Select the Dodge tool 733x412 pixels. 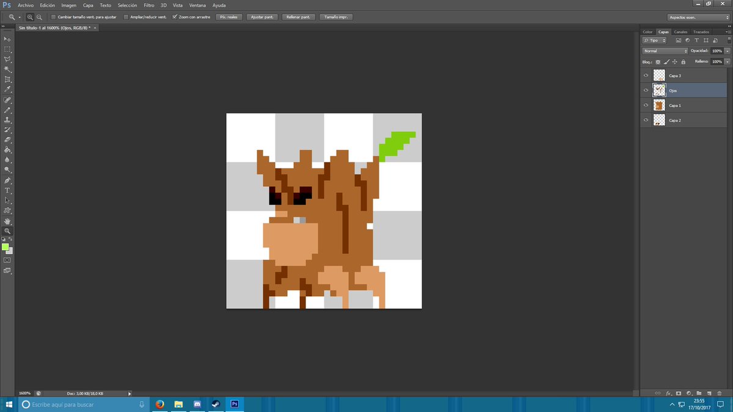7,170
